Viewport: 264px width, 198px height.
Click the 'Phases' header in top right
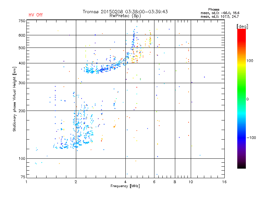coord(214,10)
